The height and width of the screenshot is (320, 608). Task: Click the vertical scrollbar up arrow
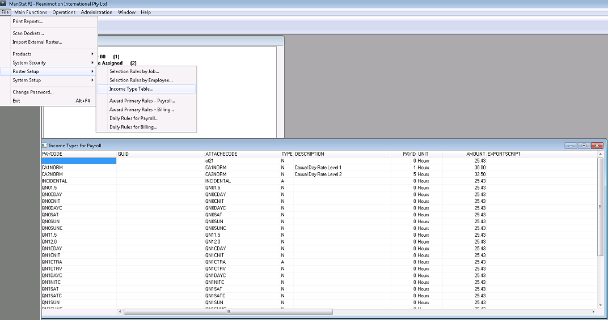601,154
